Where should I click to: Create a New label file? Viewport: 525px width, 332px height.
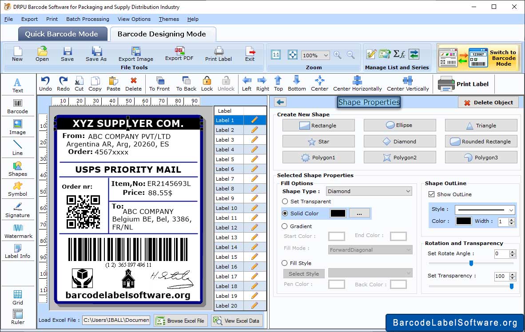pos(17,54)
